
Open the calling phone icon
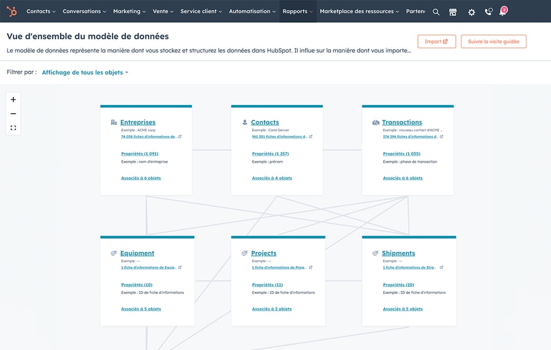coord(489,12)
